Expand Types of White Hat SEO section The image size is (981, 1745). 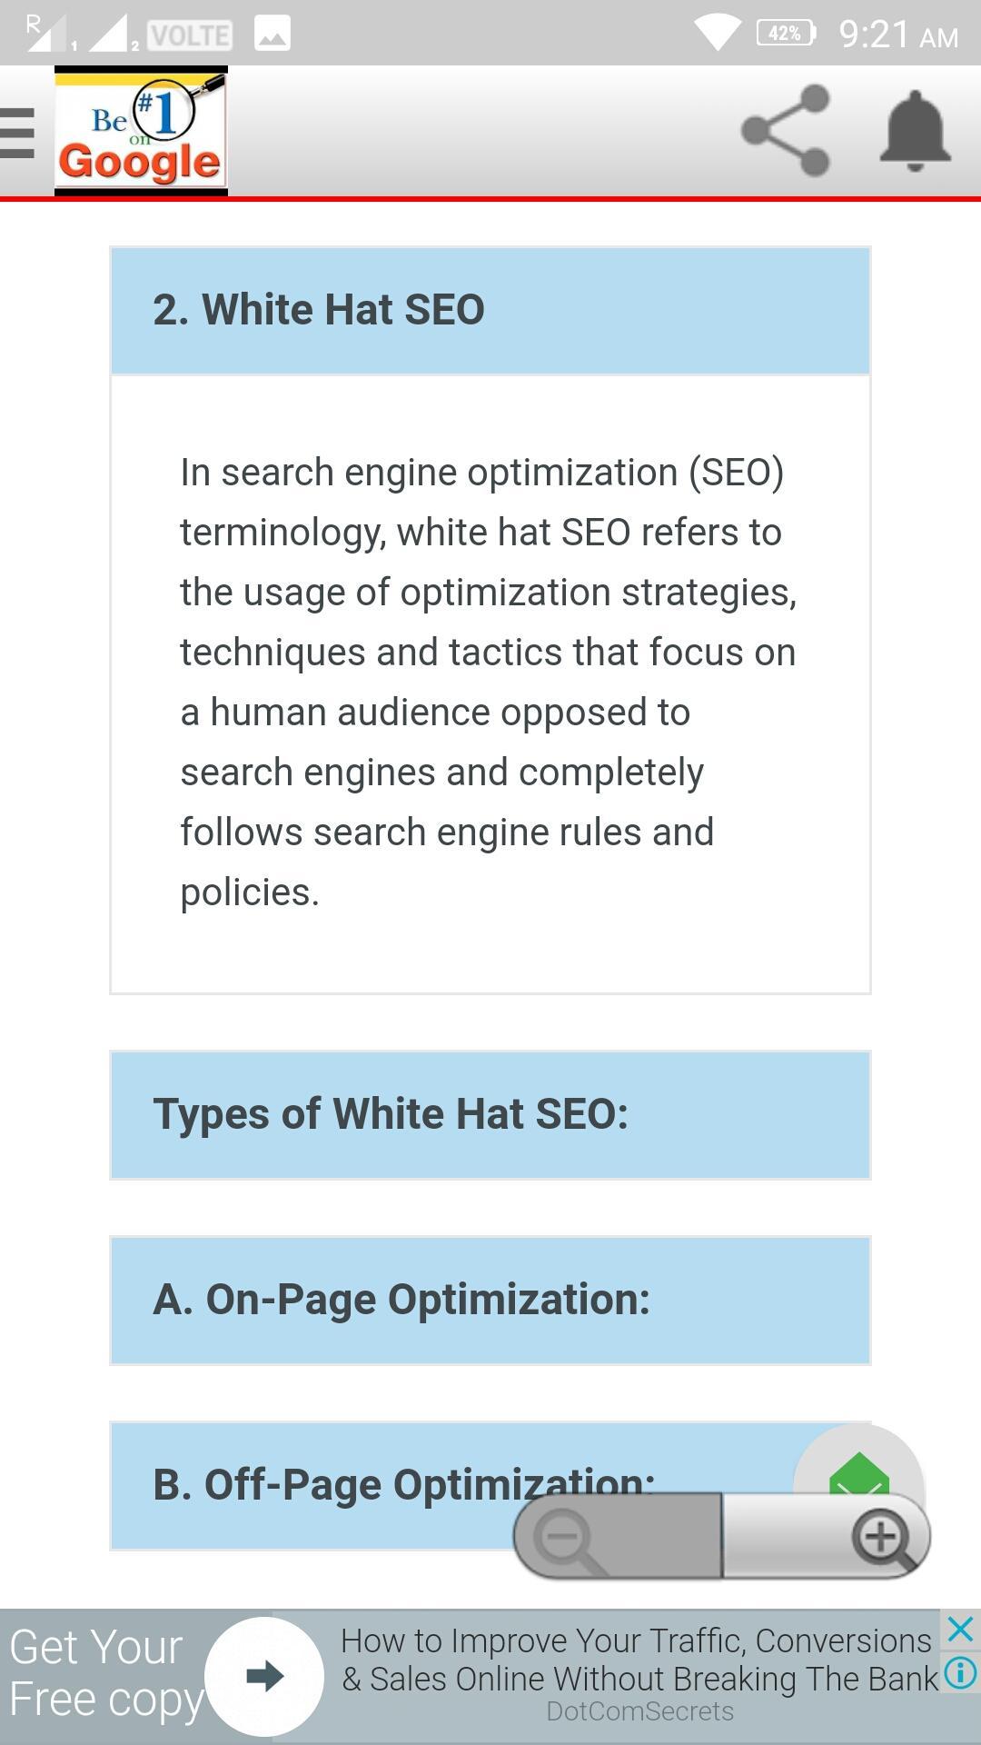point(490,1115)
